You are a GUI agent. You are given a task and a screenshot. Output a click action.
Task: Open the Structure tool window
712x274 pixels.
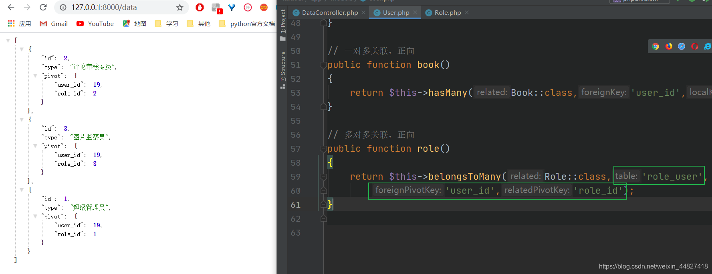pos(283,70)
